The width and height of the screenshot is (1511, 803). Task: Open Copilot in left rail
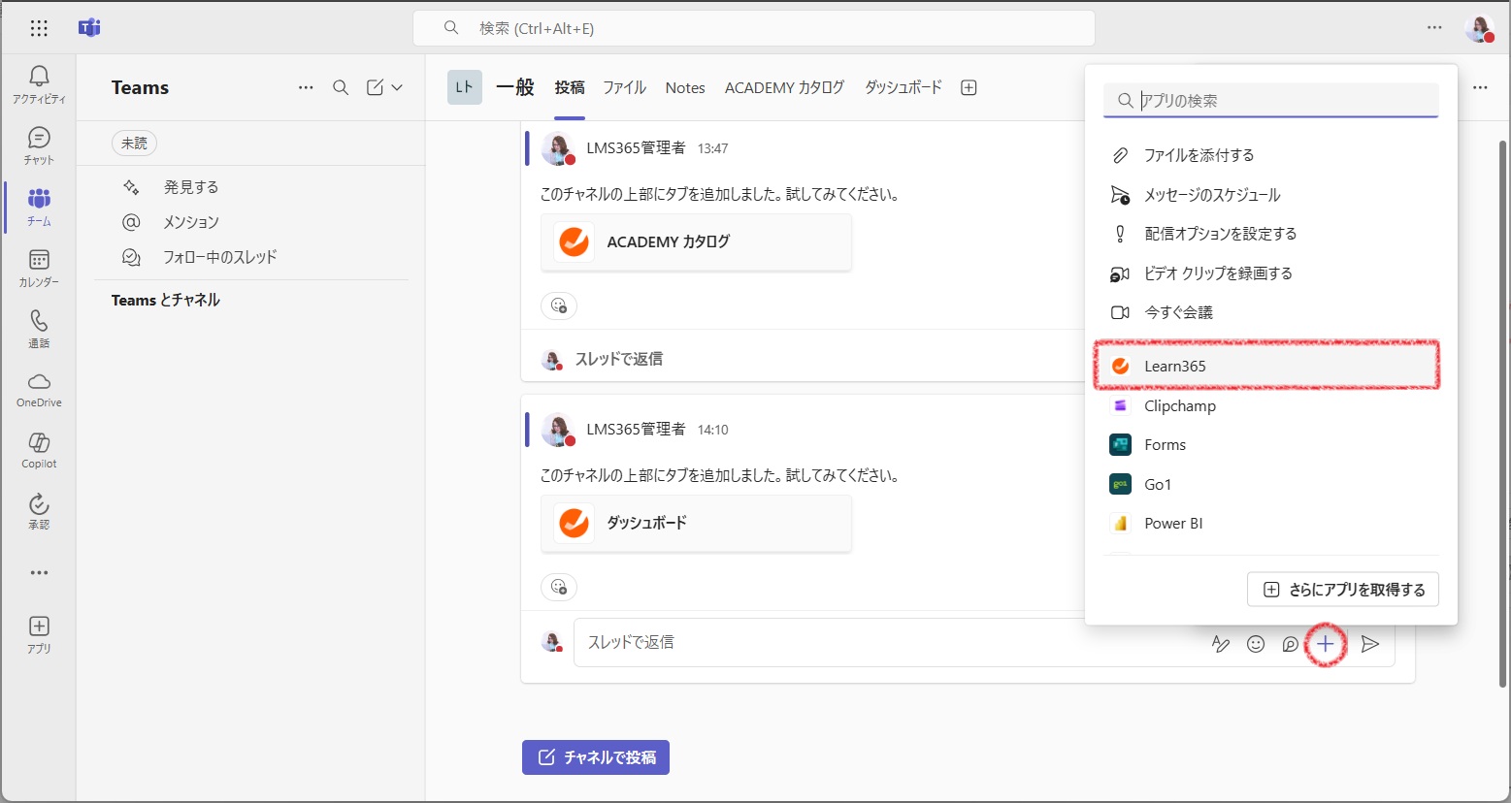coord(39,451)
